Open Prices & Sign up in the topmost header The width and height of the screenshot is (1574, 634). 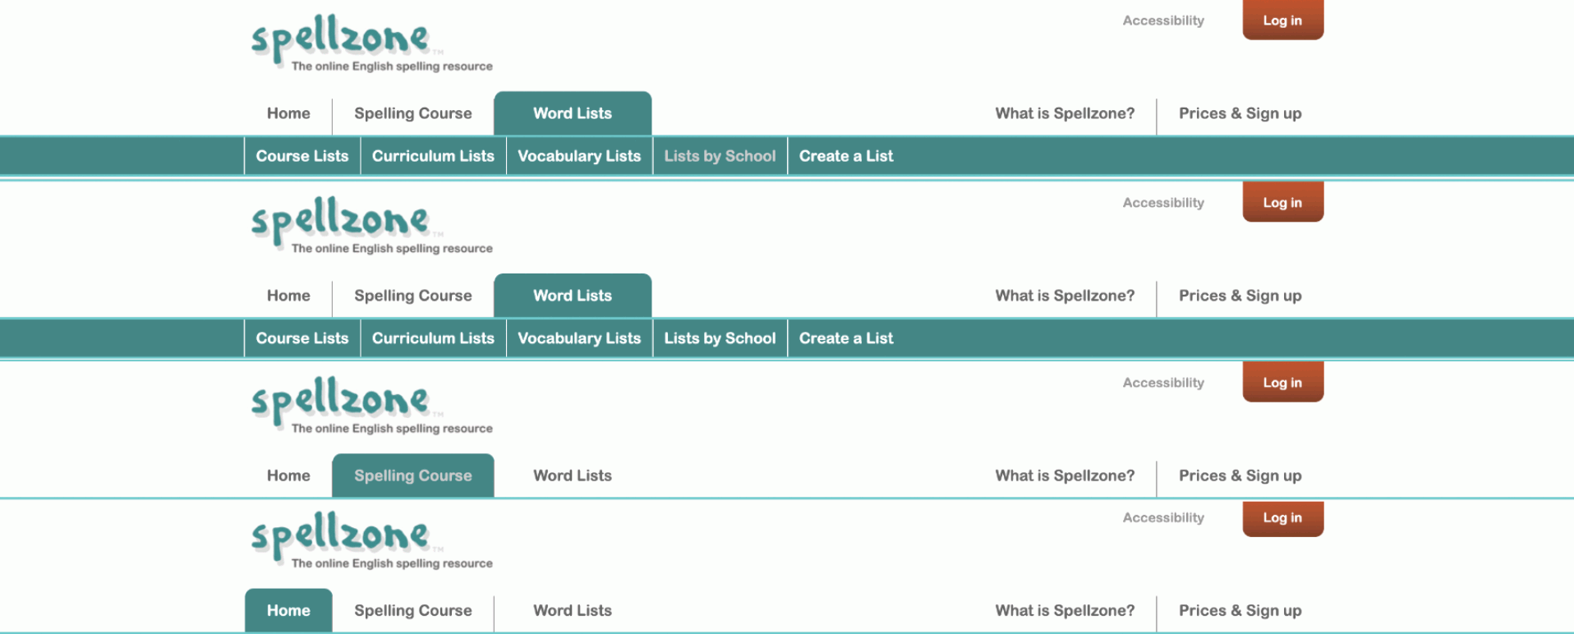click(1240, 113)
